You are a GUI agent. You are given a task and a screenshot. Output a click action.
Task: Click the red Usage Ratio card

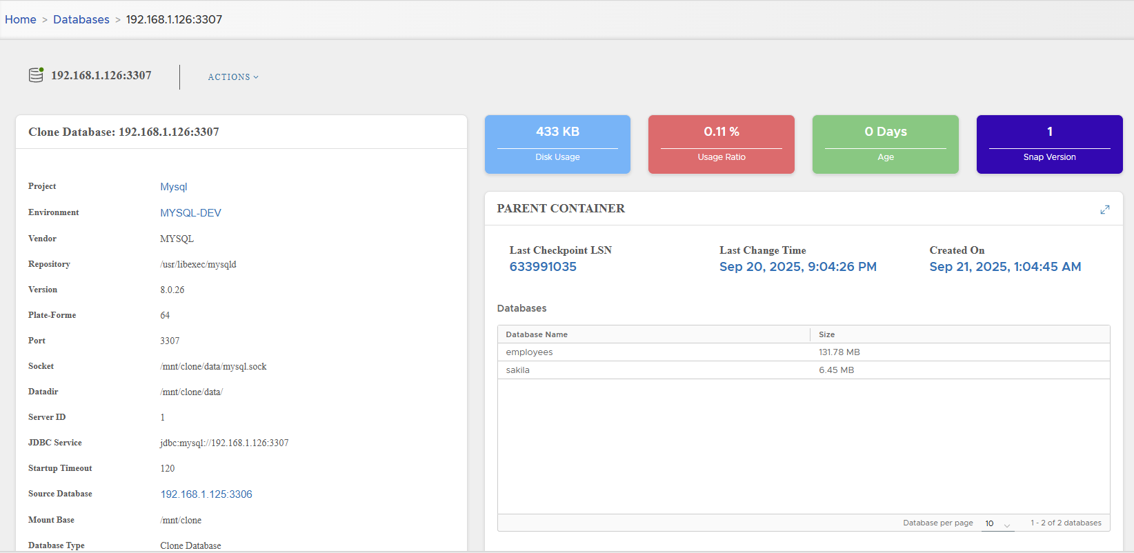[721, 144]
